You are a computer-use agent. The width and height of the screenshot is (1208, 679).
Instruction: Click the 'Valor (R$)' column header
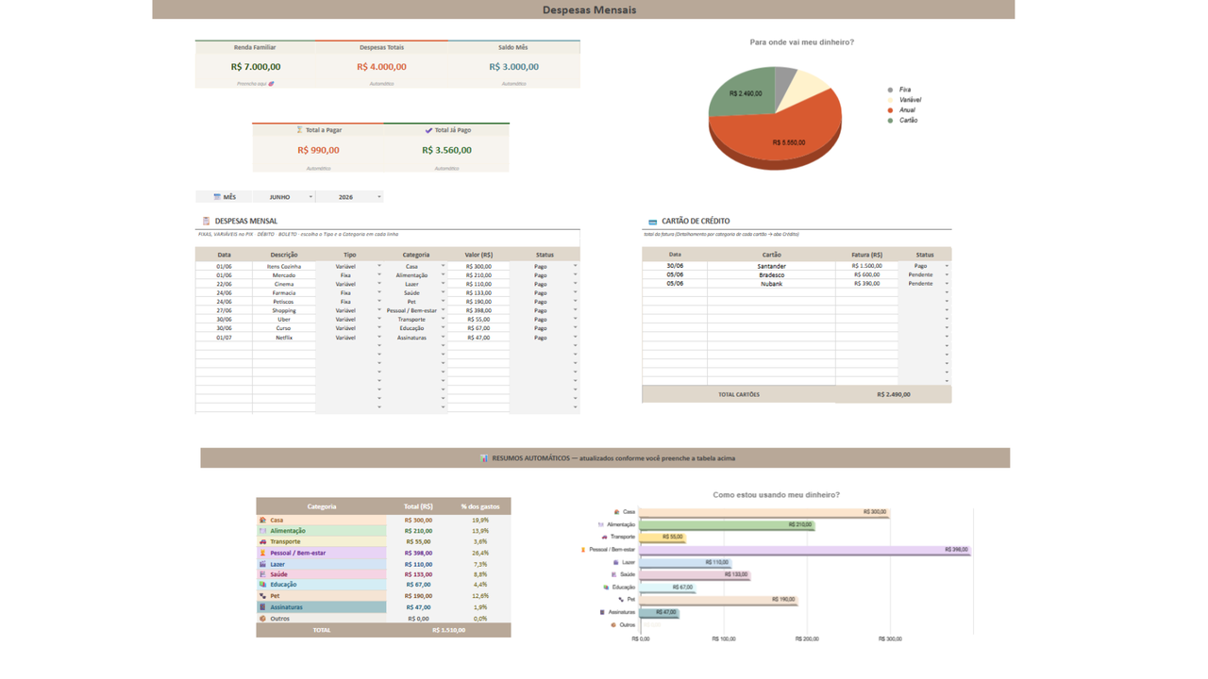478,255
